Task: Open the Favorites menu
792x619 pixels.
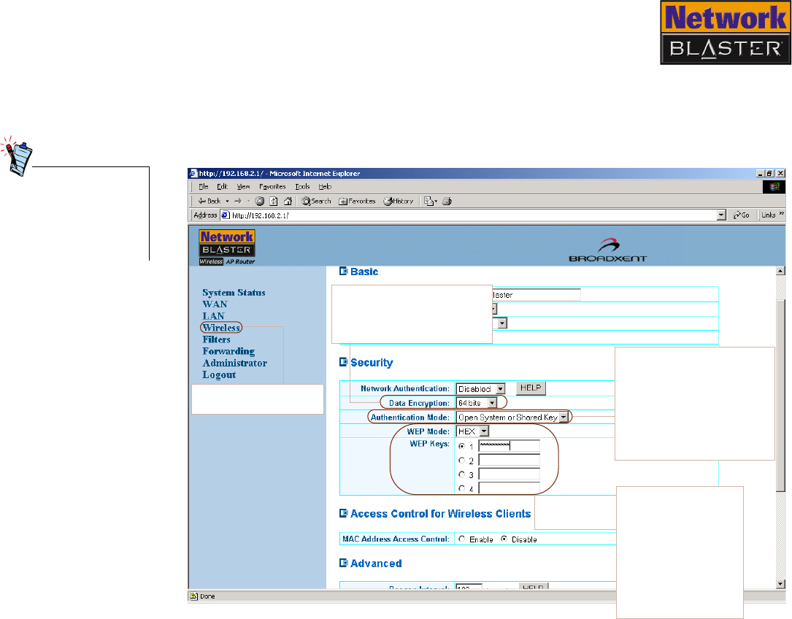Action: [272, 186]
